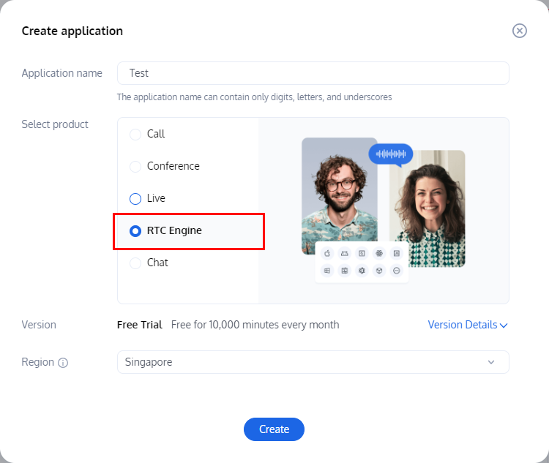This screenshot has width=549, height=463.
Task: Close the Create application dialog
Action: point(520,31)
